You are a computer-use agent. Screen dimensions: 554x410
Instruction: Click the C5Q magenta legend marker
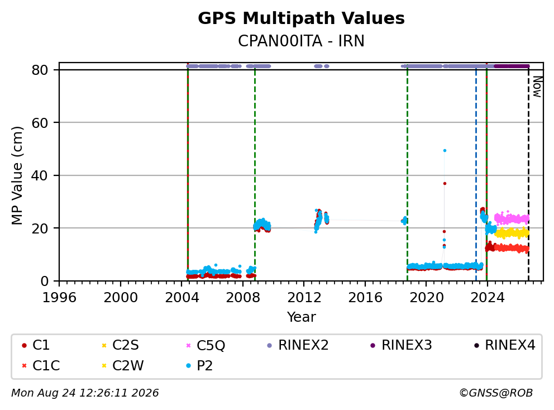(x=188, y=345)
